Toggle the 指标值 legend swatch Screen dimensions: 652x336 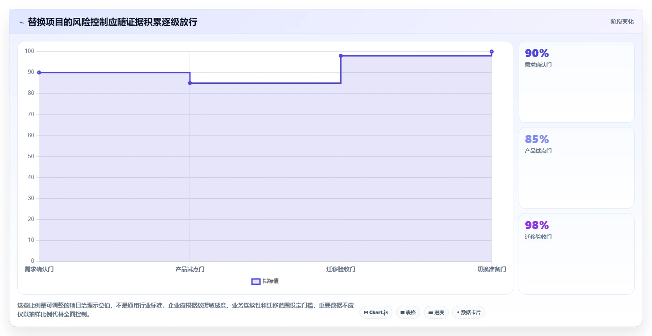(256, 281)
